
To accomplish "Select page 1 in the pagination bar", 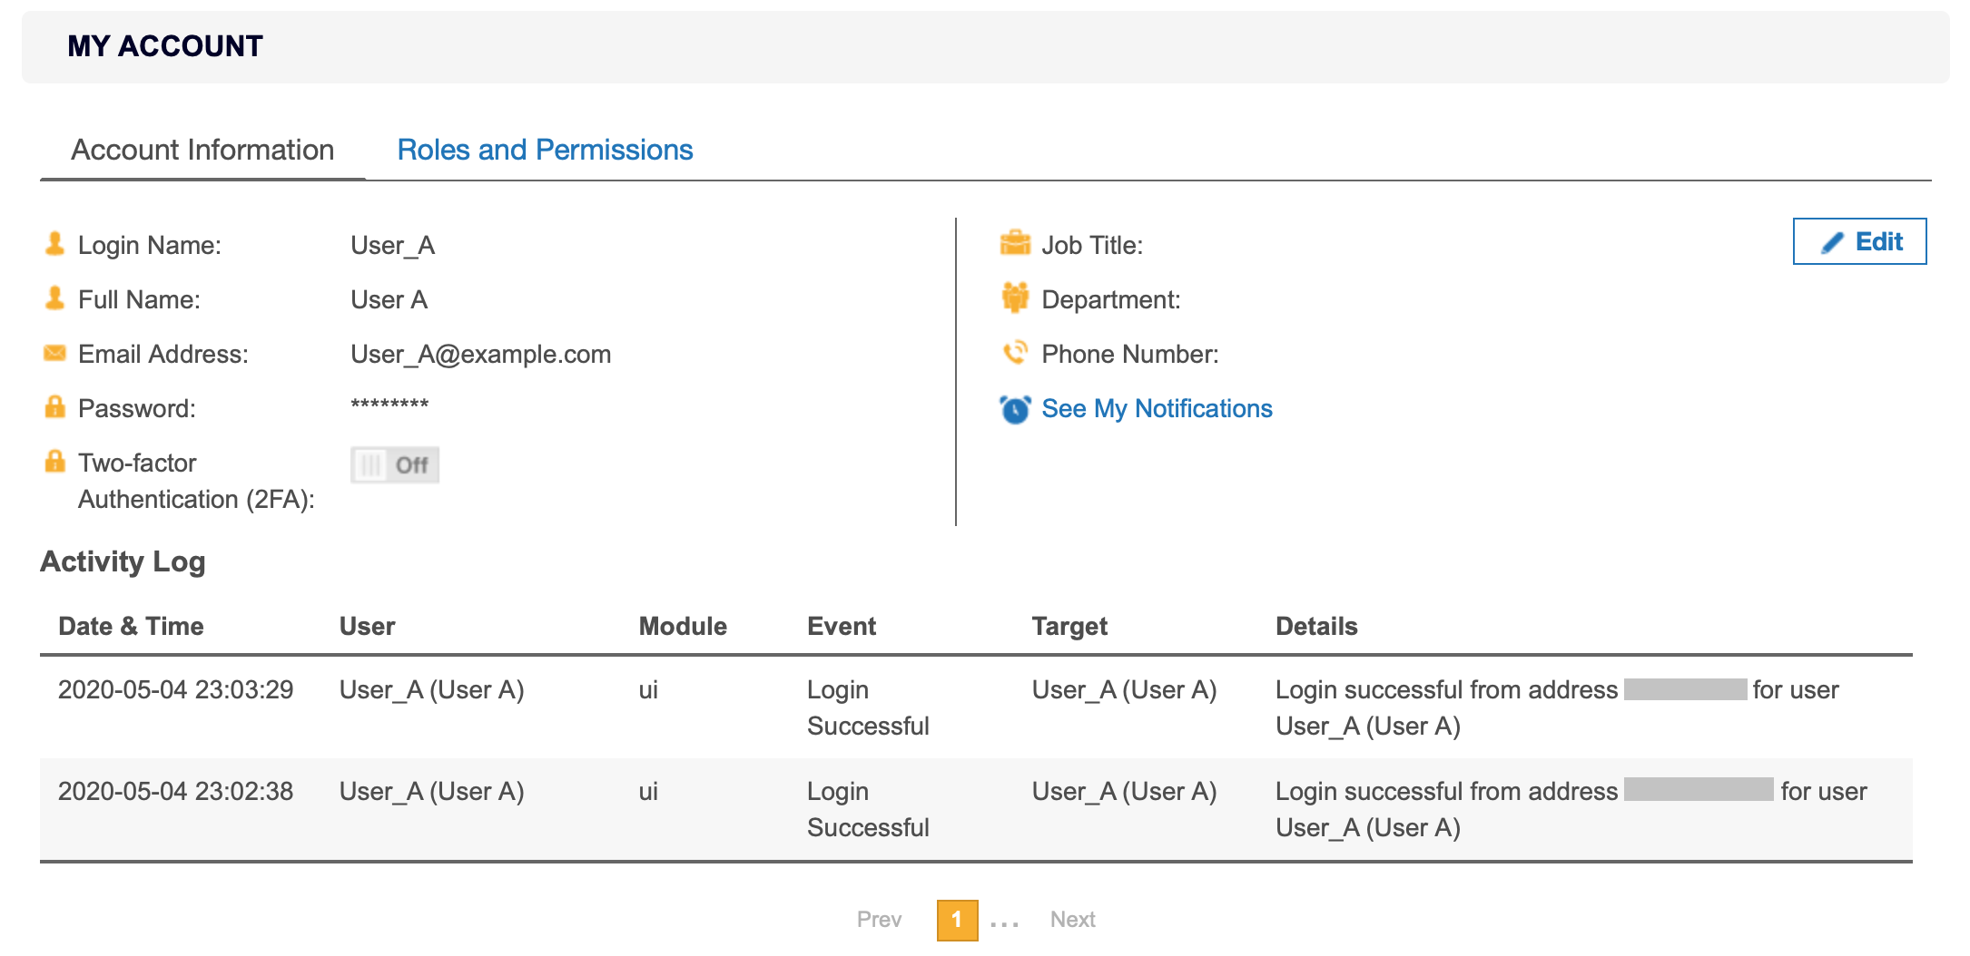I will pyautogui.click(x=956, y=919).
